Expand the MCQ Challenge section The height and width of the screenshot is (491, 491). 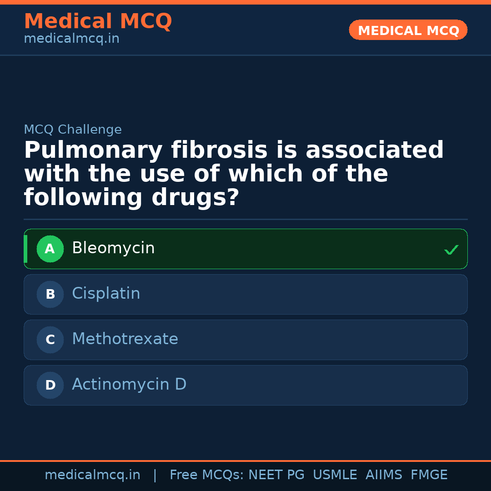pyautogui.click(x=73, y=130)
